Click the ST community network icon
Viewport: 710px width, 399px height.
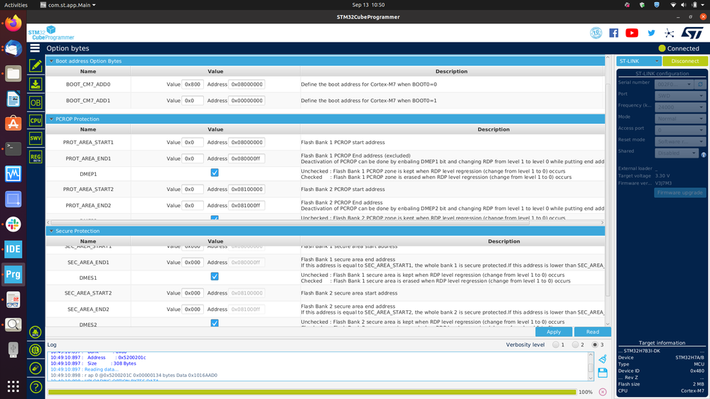669,33
